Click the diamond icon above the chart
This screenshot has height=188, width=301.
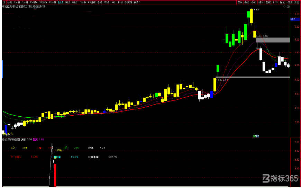(285, 7)
